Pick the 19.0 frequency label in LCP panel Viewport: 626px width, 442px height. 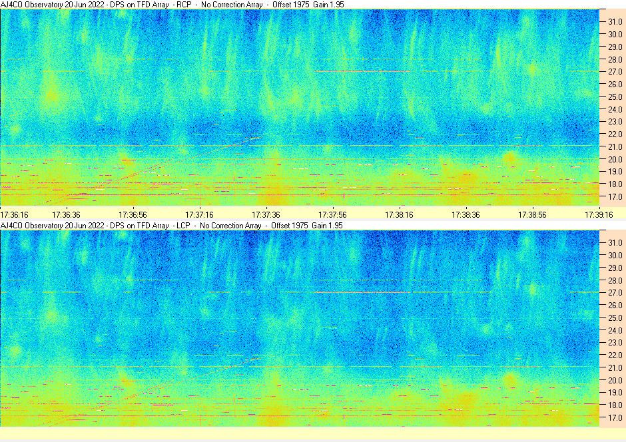[x=615, y=393]
